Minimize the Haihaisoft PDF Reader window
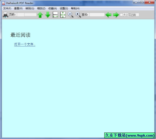 (136, 2)
